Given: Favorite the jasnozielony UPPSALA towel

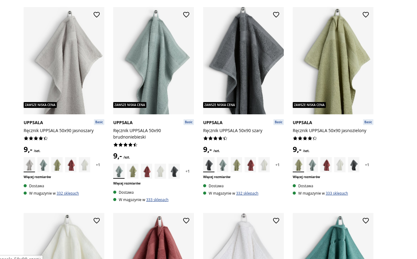Looking at the screenshot, I should coord(366,15).
